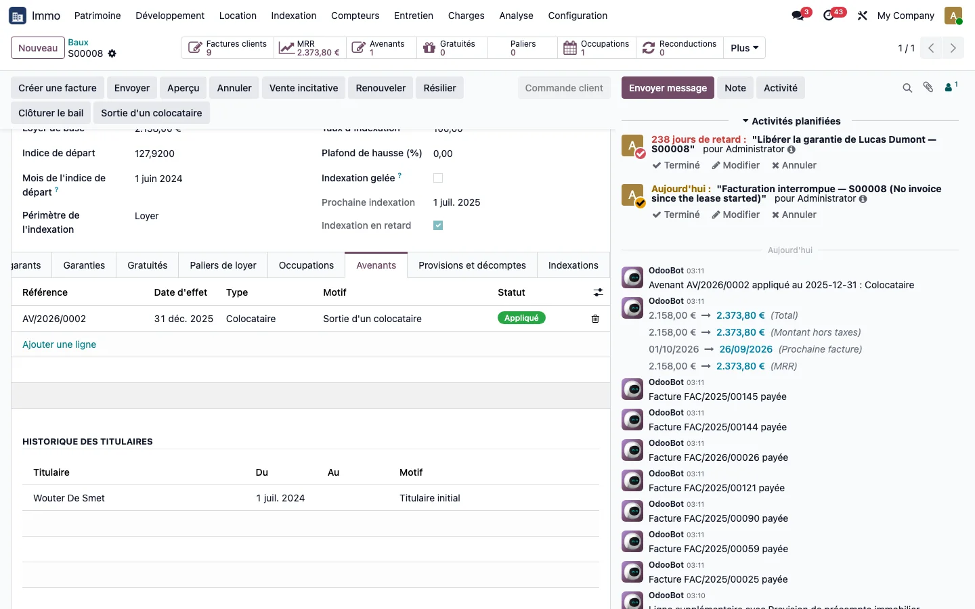Open the Gratuités stat button
975x609 pixels.
point(452,48)
